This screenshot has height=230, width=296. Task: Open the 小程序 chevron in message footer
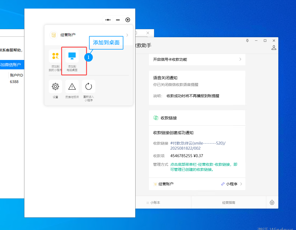click(x=241, y=184)
